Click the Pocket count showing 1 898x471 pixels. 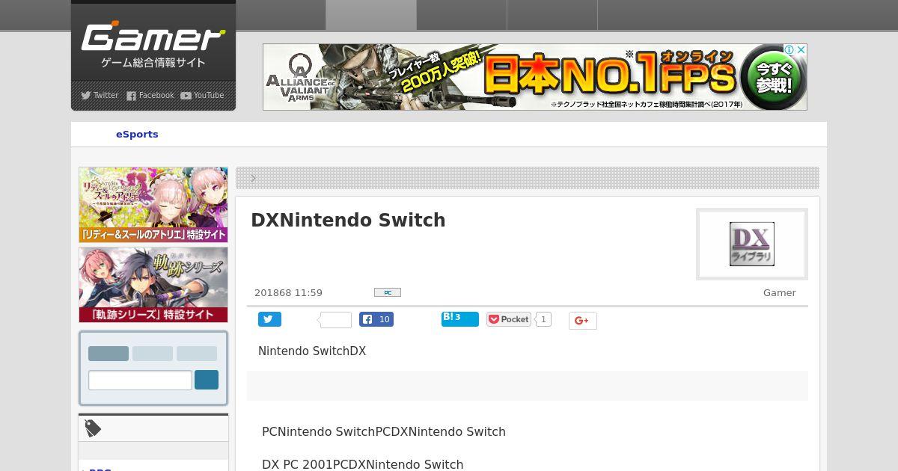[543, 319]
